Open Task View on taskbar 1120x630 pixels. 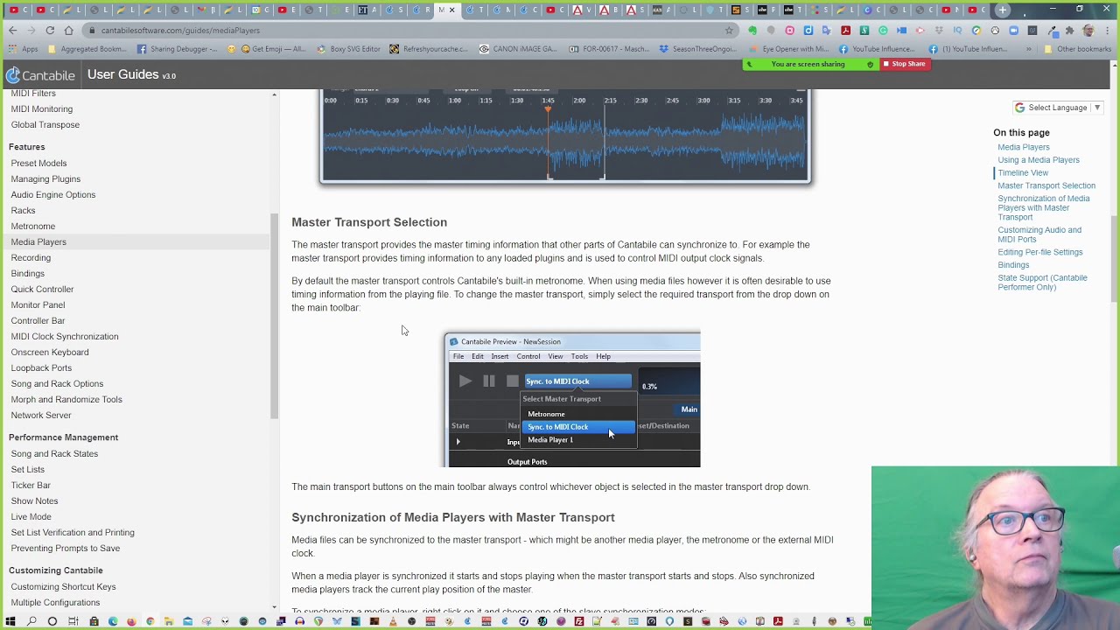tap(73, 621)
